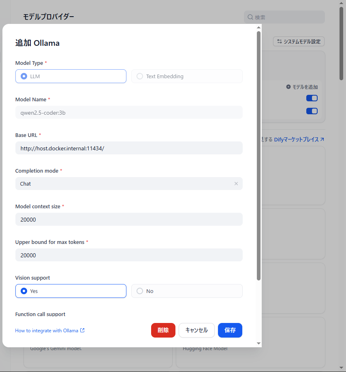Image resolution: width=346 pixels, height=372 pixels.
Task: Click the magnifier search icon
Action: (250, 17)
